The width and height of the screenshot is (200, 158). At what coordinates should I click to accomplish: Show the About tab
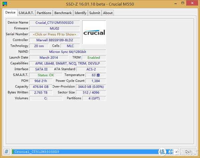coord(108,13)
